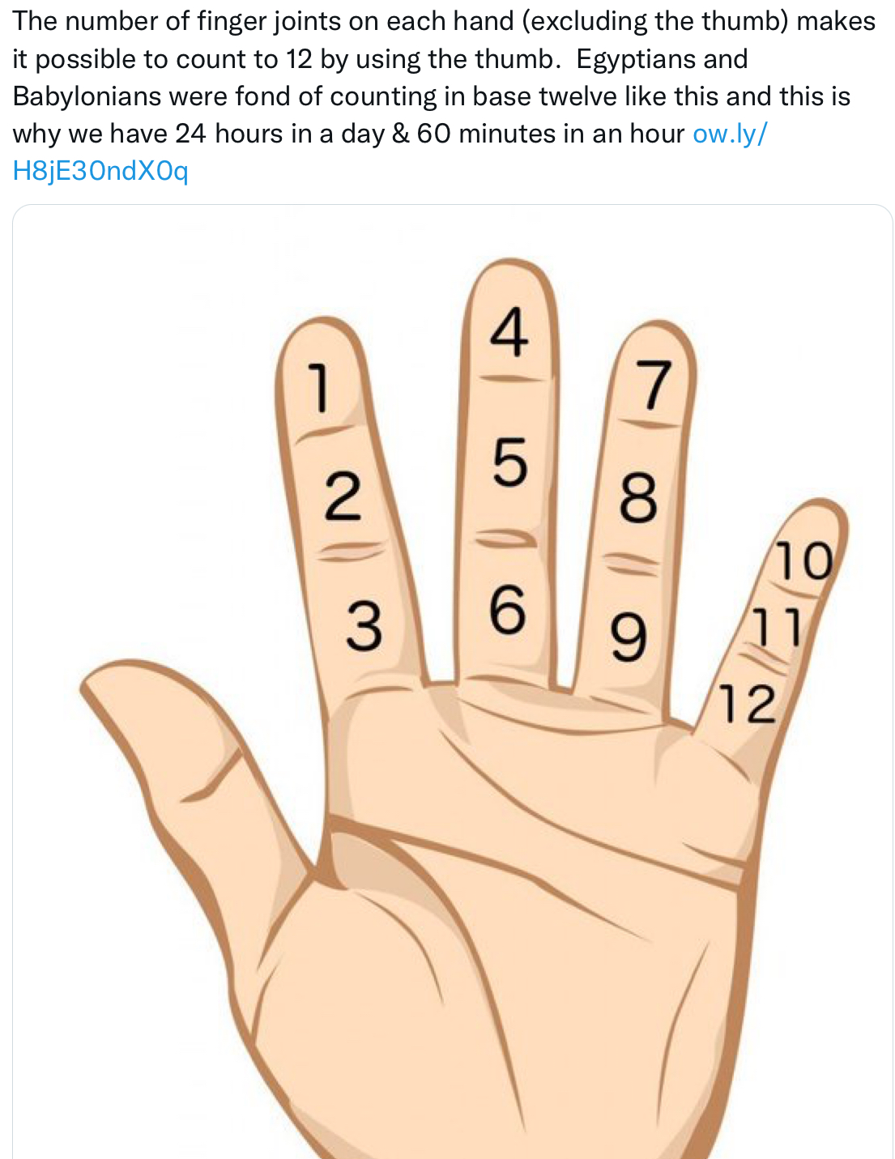895x1159 pixels.
Task: Select number 8 on the ring finger
Action: [638, 498]
